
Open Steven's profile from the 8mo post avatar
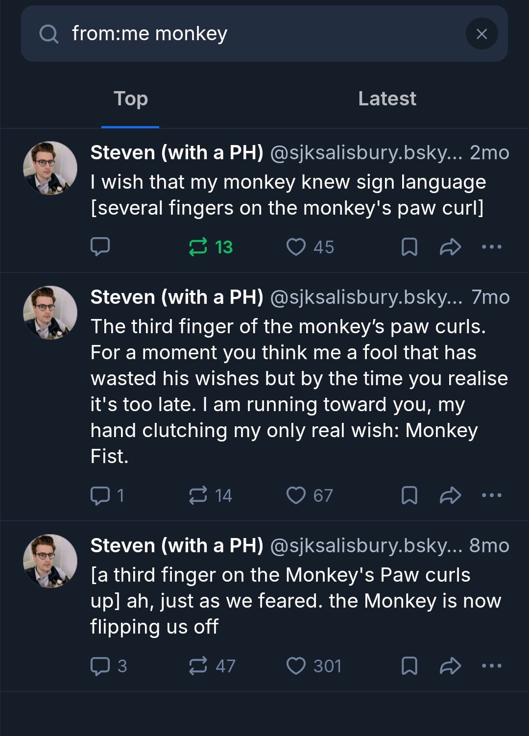[50, 561]
